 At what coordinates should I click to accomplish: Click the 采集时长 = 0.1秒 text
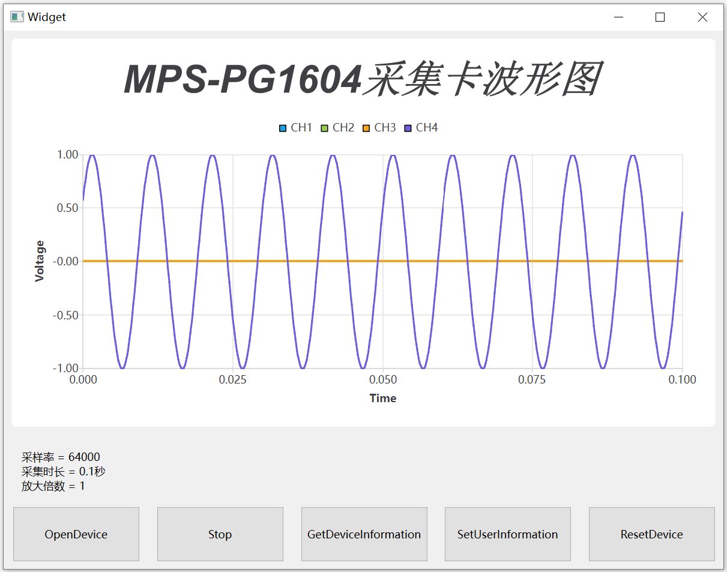63,472
